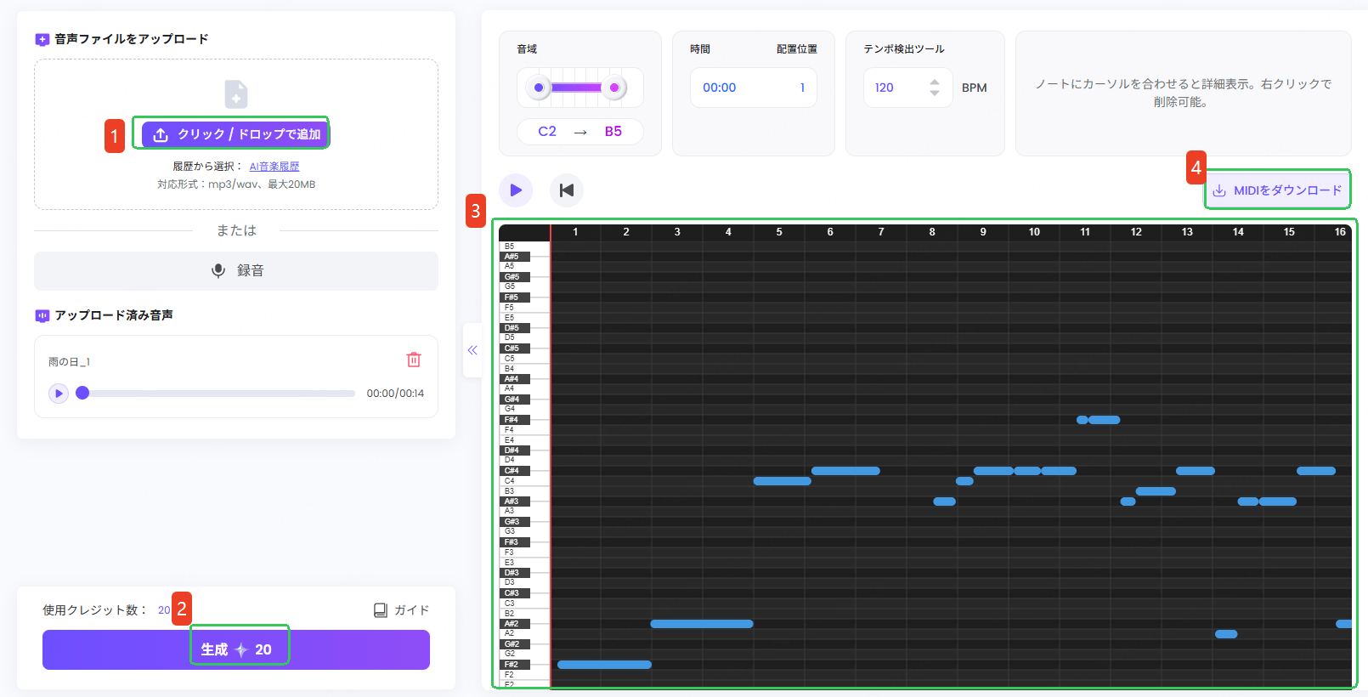Select the F#2 note in measure 1
The height and width of the screenshot is (697, 1368).
(604, 665)
